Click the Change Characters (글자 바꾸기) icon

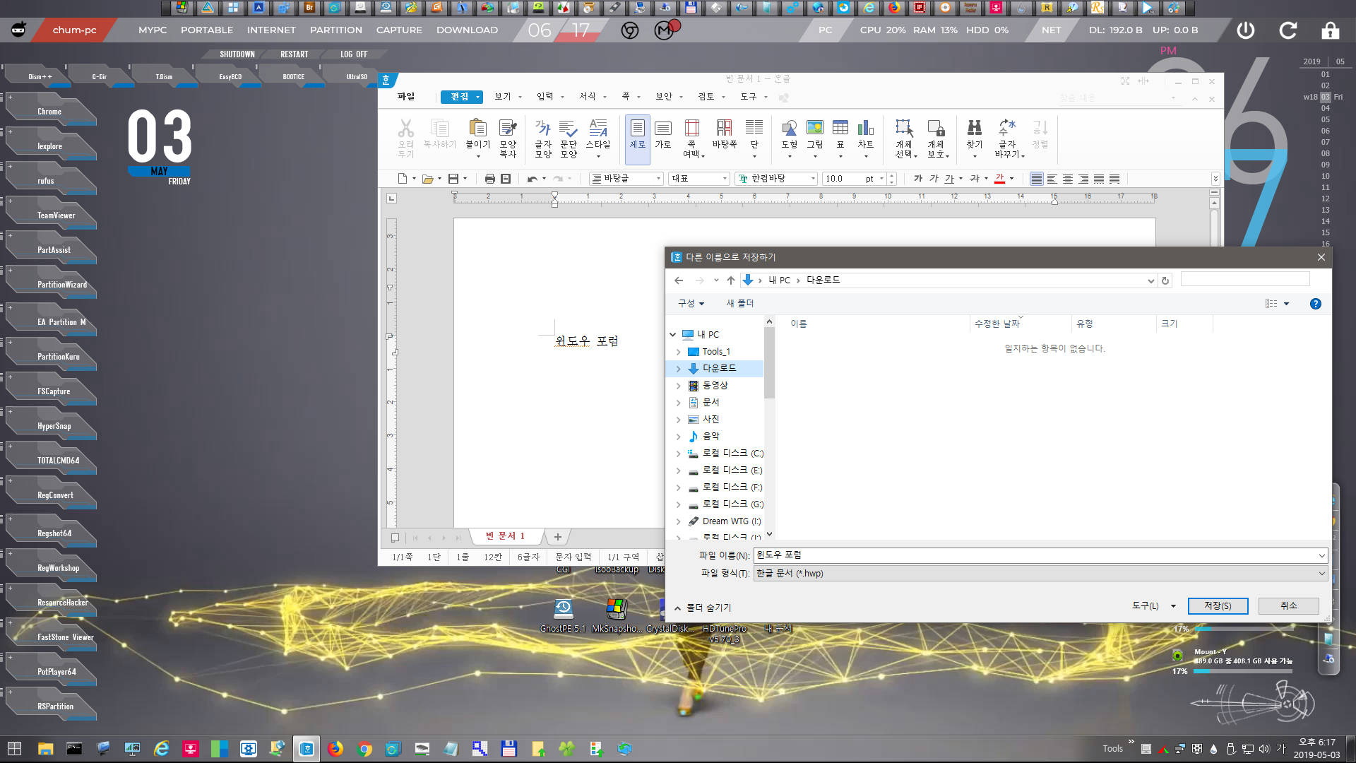[1007, 128]
